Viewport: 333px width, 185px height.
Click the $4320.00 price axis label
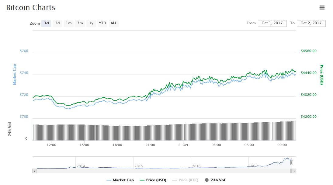(x=309, y=95)
